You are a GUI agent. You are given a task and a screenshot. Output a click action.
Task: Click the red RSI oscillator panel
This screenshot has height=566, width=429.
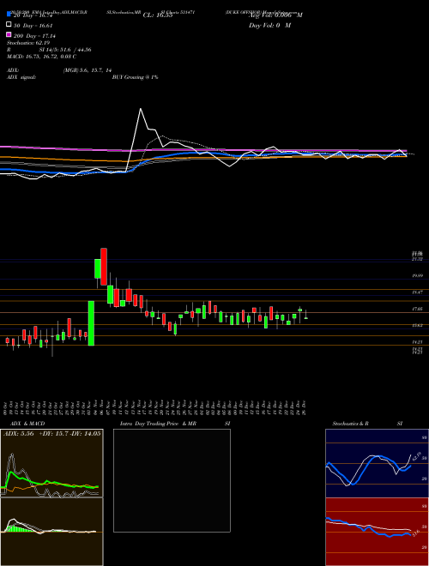click(377, 532)
